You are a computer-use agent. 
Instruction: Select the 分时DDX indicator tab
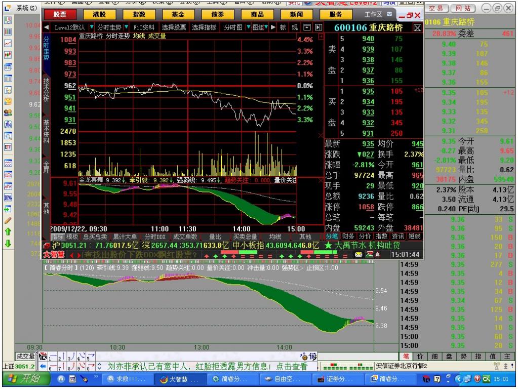pos(155,237)
